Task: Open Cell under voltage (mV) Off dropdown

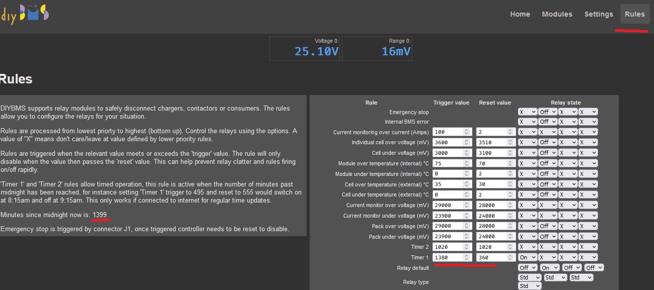Action: [547, 153]
